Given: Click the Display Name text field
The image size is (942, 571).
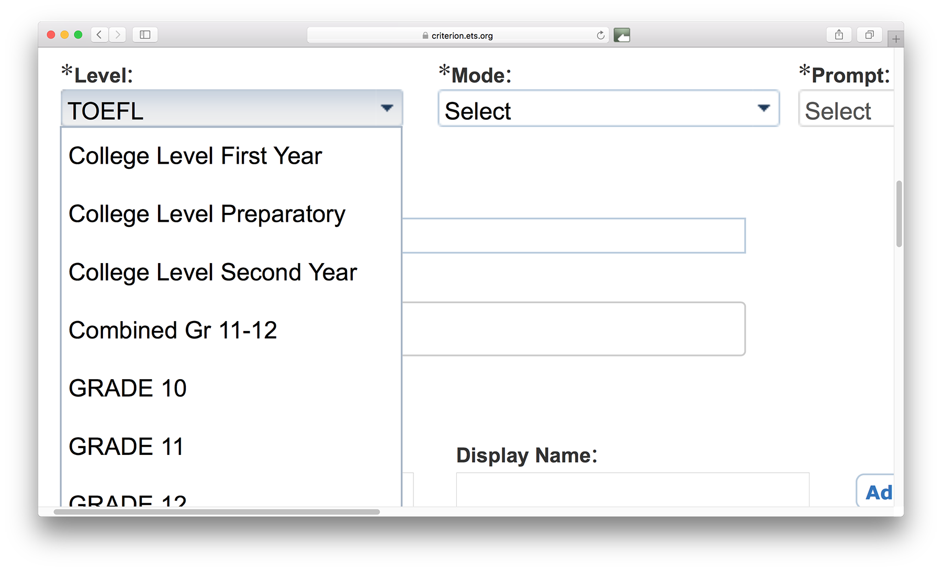Looking at the screenshot, I should (x=633, y=490).
